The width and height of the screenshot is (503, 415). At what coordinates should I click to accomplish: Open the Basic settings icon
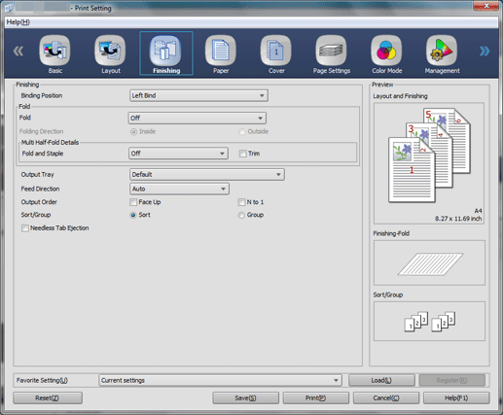(x=54, y=51)
